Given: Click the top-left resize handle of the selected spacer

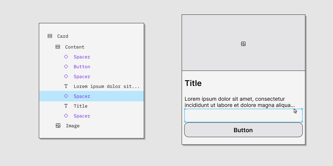Looking at the screenshot, I should tap(185, 109).
